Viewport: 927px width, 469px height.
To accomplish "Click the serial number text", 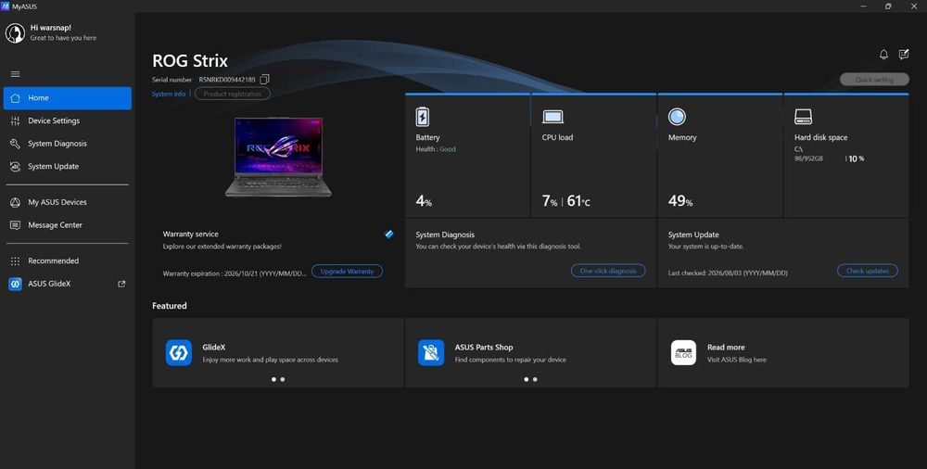I will coord(227,80).
